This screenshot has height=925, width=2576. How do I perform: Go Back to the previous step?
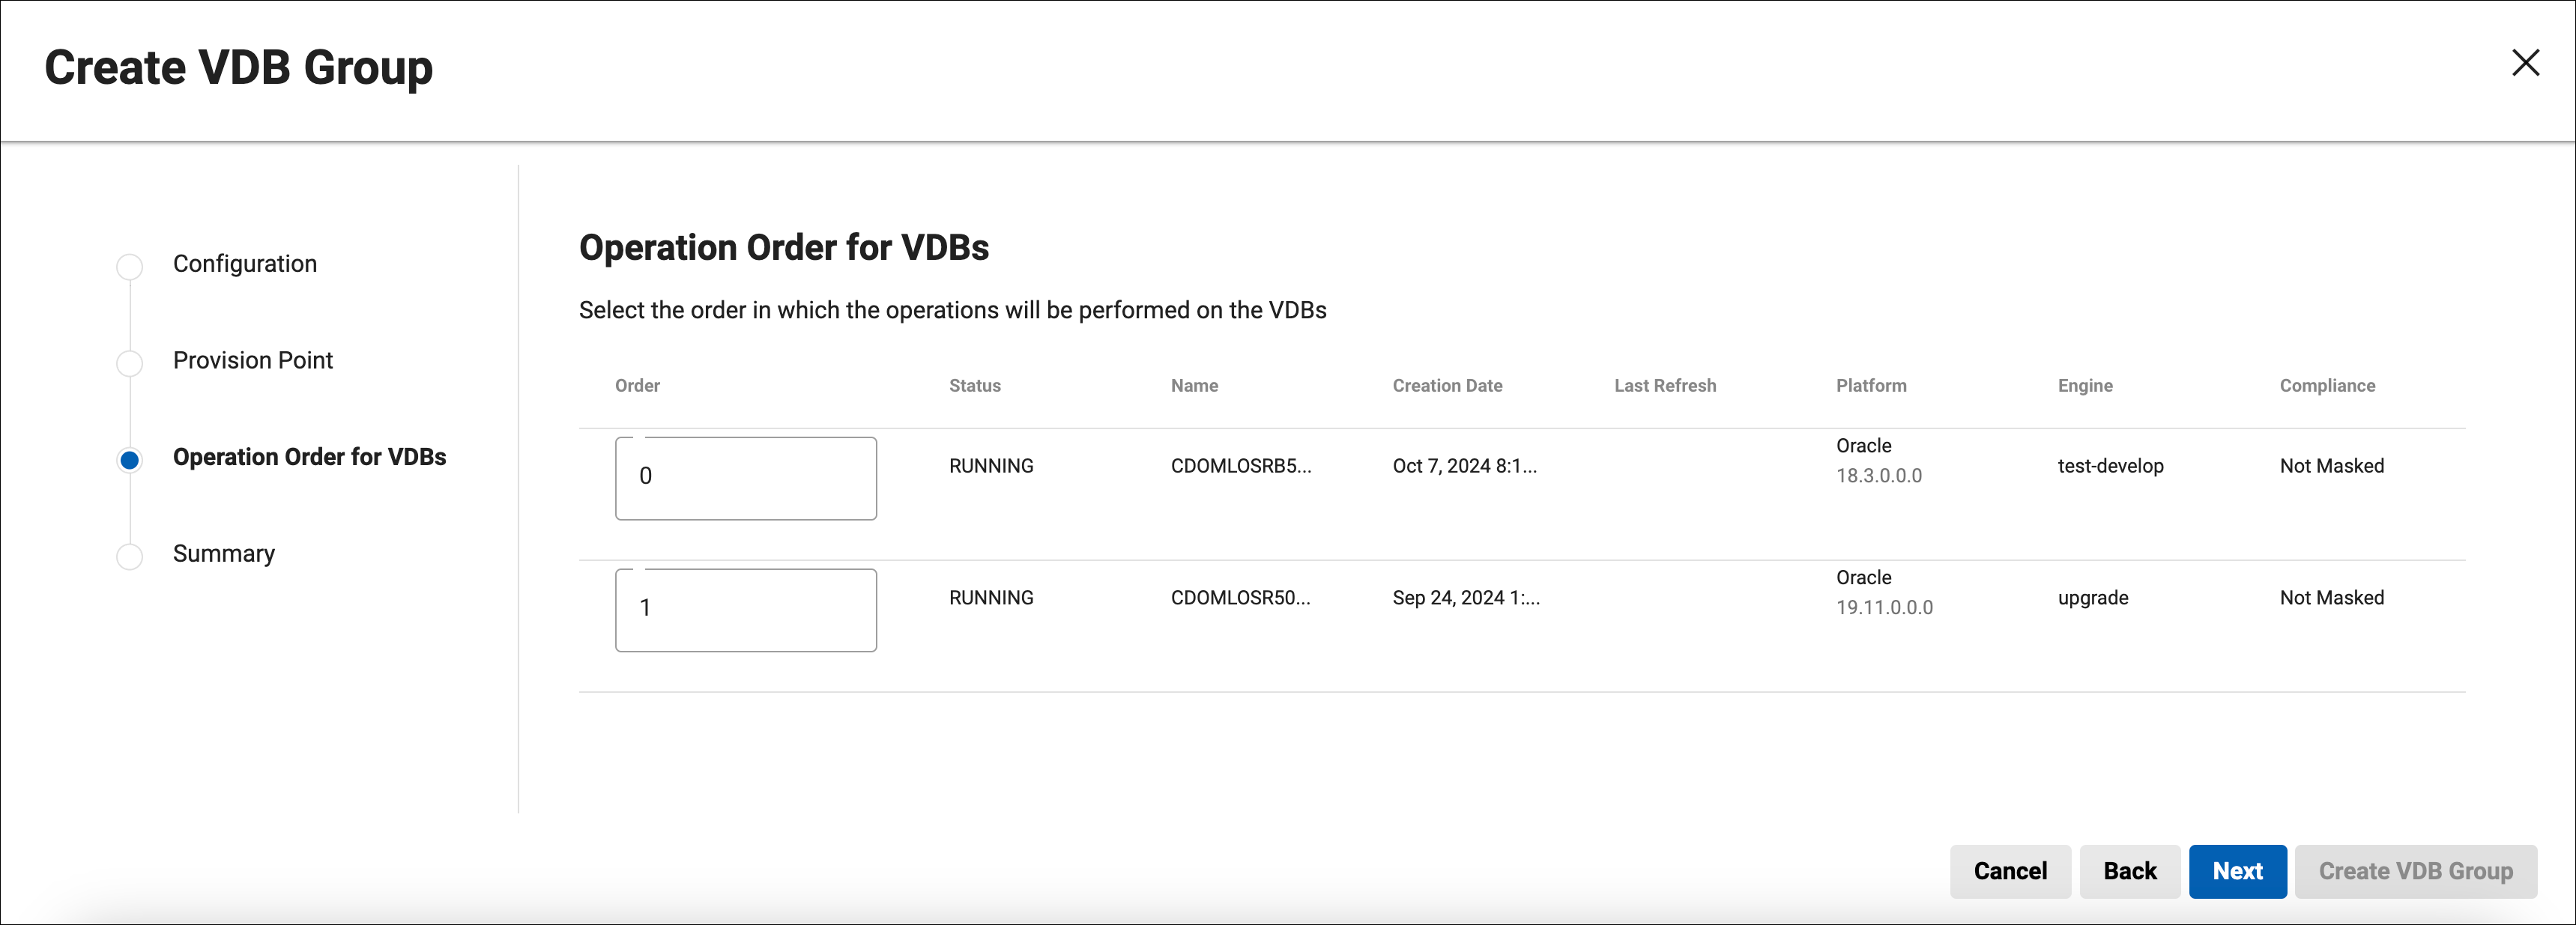[x=2129, y=871]
